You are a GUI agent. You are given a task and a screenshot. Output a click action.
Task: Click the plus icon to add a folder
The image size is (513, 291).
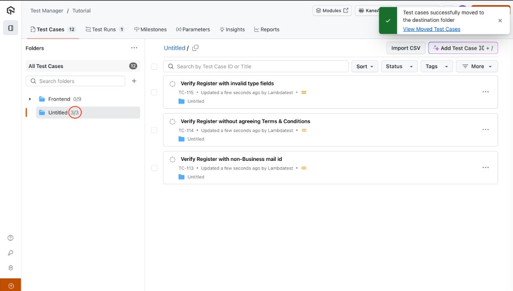134,81
